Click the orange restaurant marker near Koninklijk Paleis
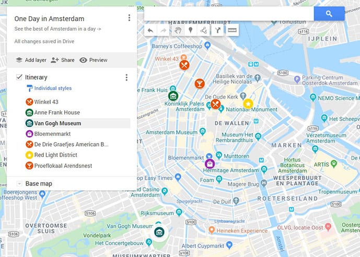The height and width of the screenshot is (257, 360). click(215, 104)
